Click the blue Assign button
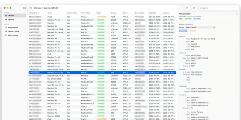Screen dimensions: 241x120 183,31
